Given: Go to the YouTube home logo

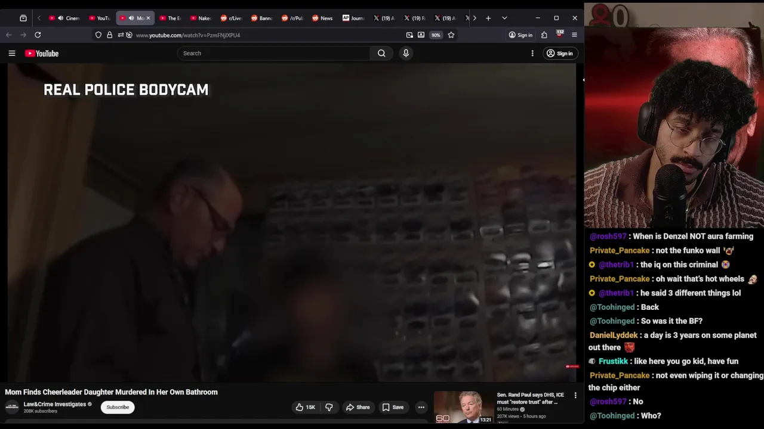Looking at the screenshot, I should click(x=42, y=54).
